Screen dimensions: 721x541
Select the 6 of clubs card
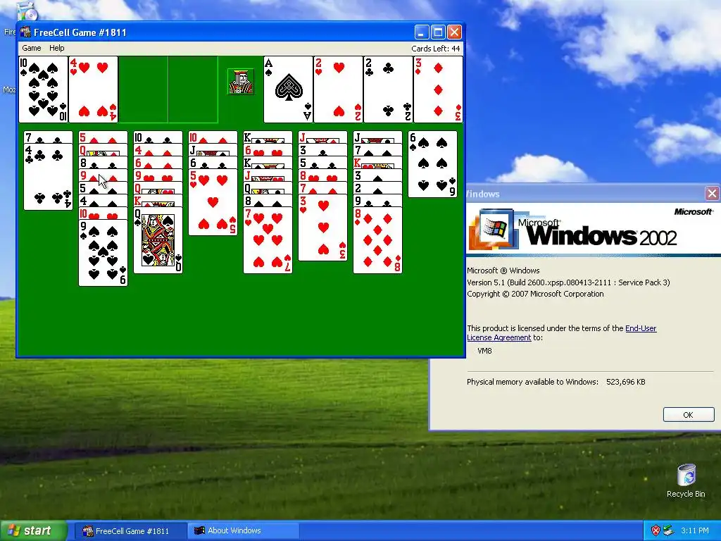pyautogui.click(x=213, y=163)
